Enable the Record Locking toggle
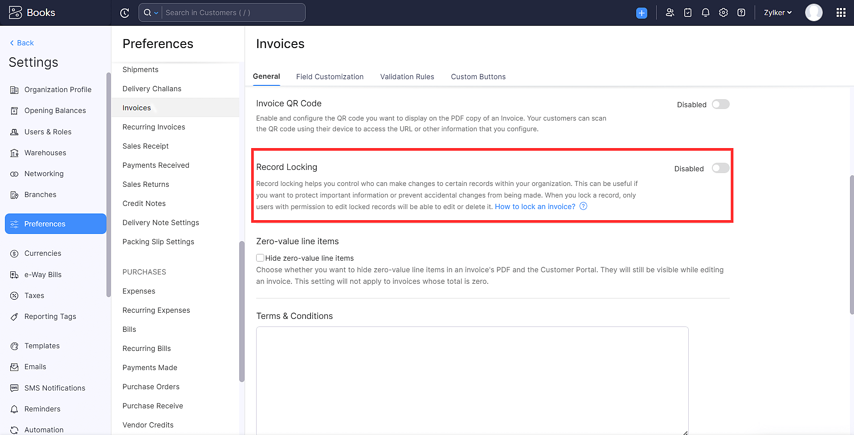Screen dimensions: 854x435 point(720,168)
